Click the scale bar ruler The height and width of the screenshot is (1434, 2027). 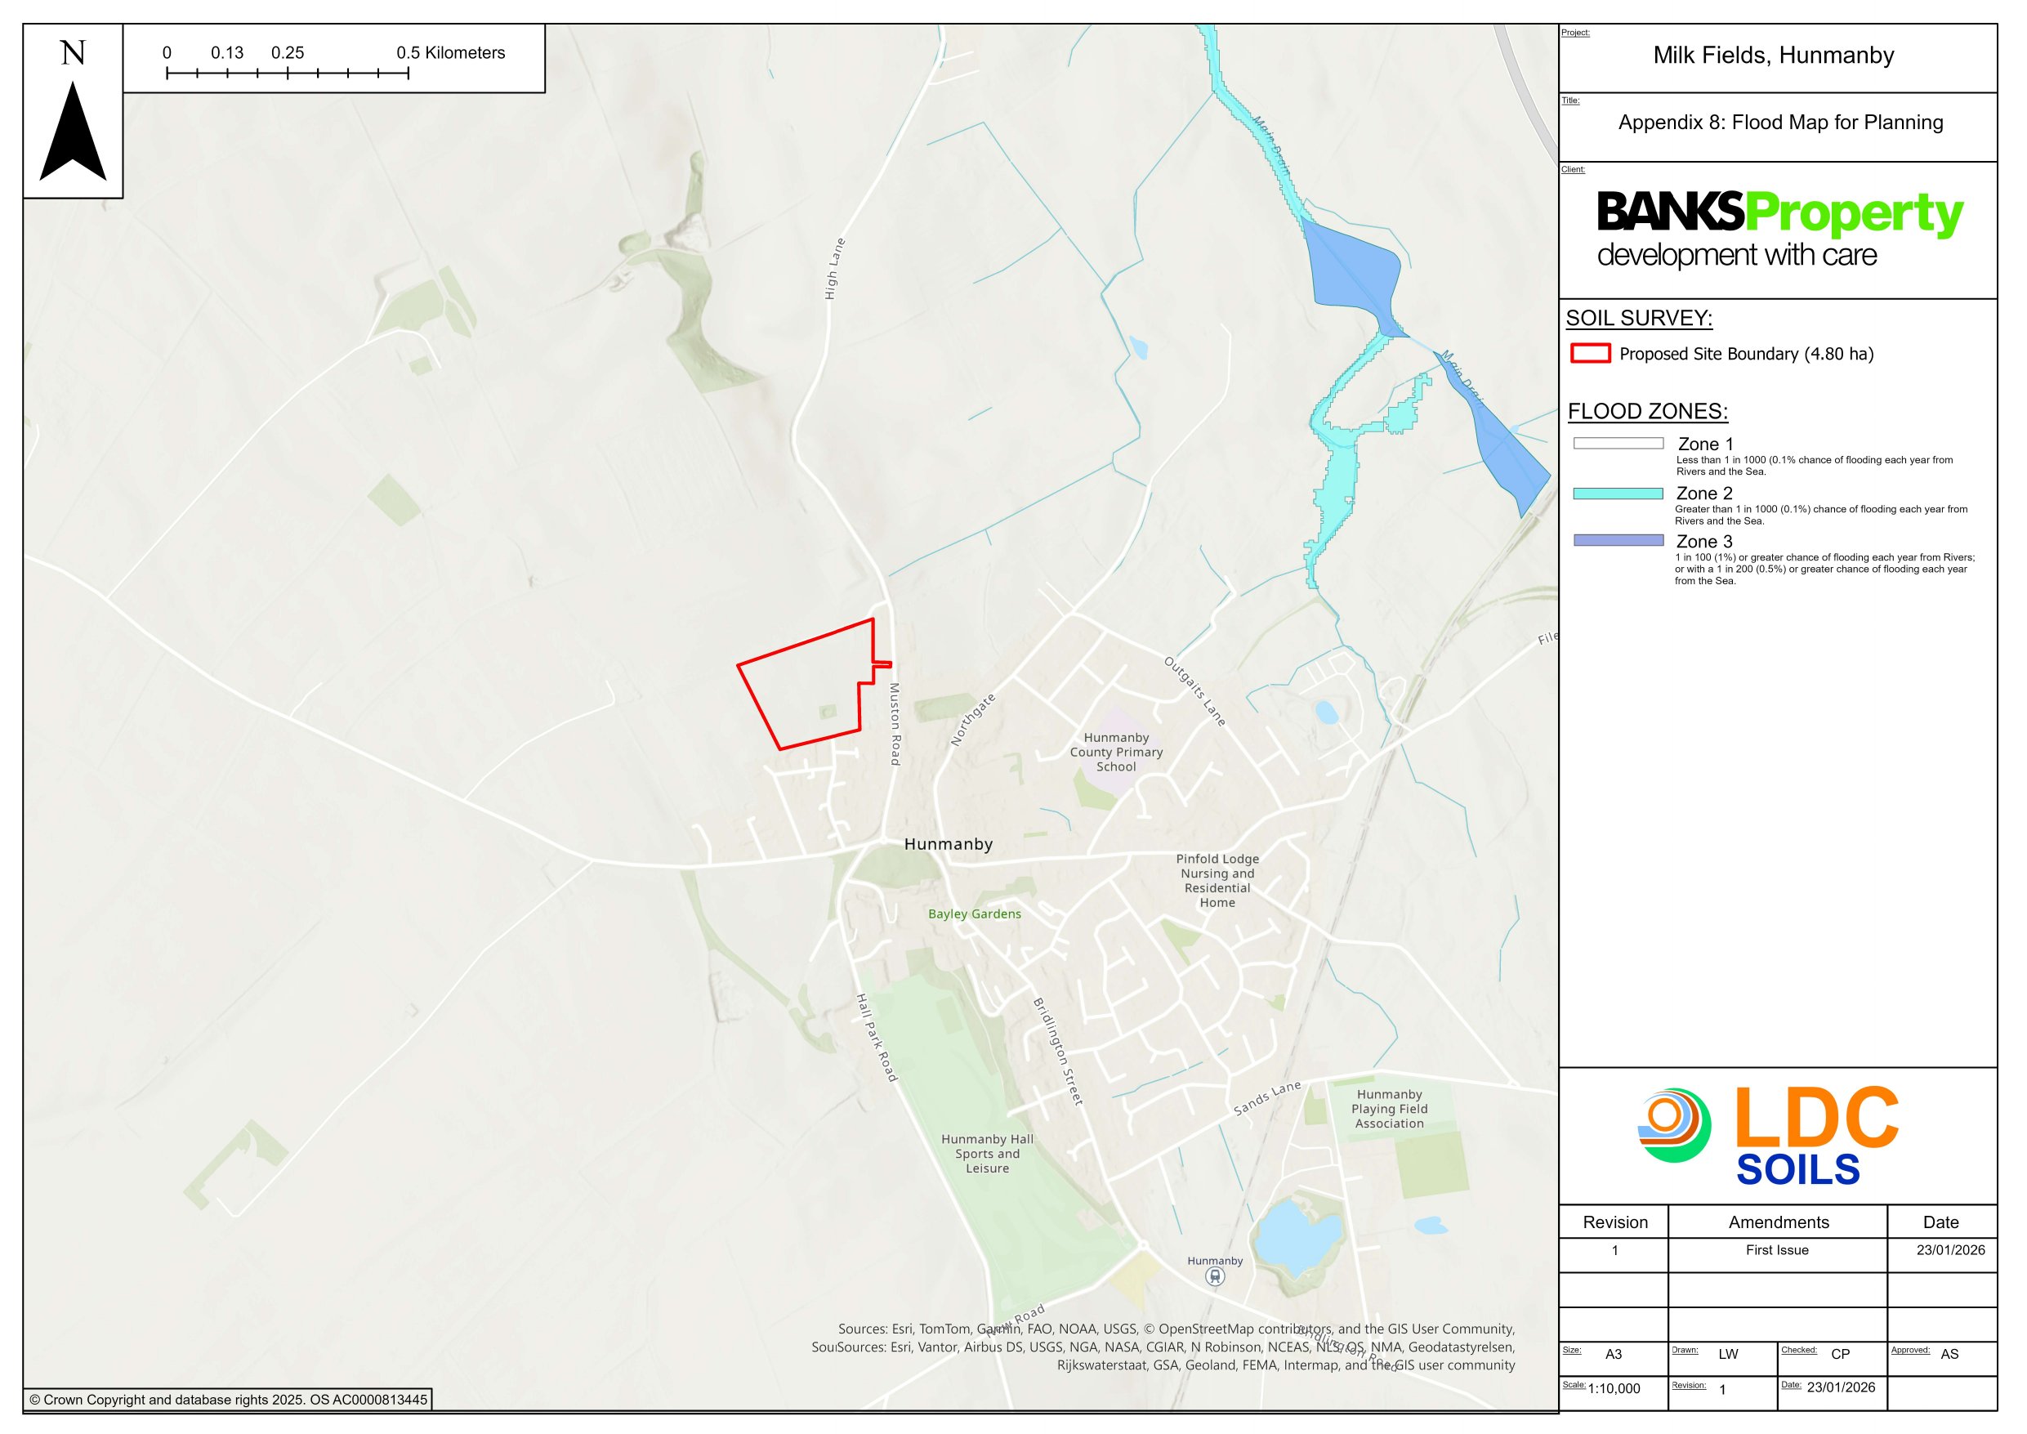point(287,74)
